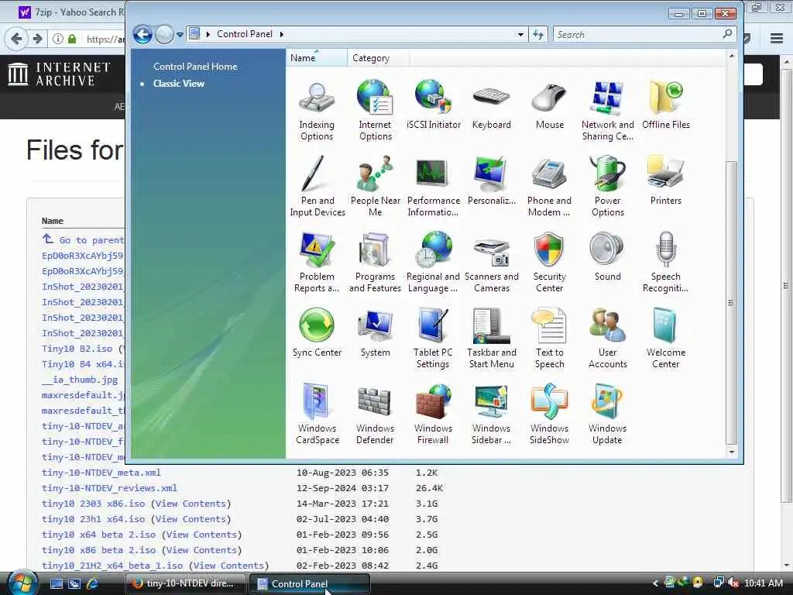Click Control Panel Home link
Screen dimensions: 793x595
tap(195, 67)
